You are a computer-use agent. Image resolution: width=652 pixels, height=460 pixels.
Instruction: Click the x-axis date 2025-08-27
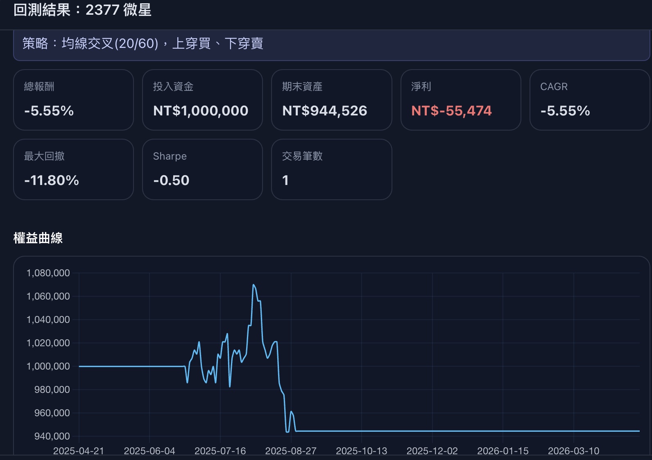click(x=291, y=451)
